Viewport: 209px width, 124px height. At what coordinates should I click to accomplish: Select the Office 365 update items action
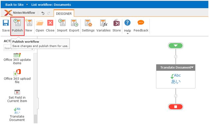[17, 59]
